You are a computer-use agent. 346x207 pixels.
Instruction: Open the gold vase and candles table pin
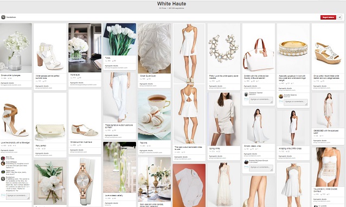pos(154,179)
